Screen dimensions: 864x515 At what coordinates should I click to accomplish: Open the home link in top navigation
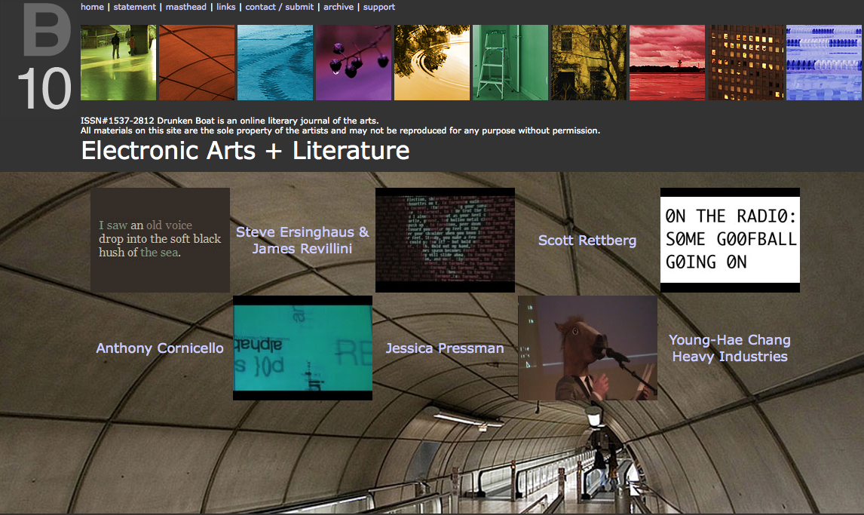(92, 7)
